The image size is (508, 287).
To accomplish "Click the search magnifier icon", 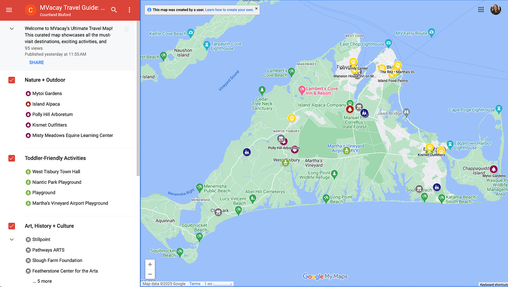I will tap(114, 10).
